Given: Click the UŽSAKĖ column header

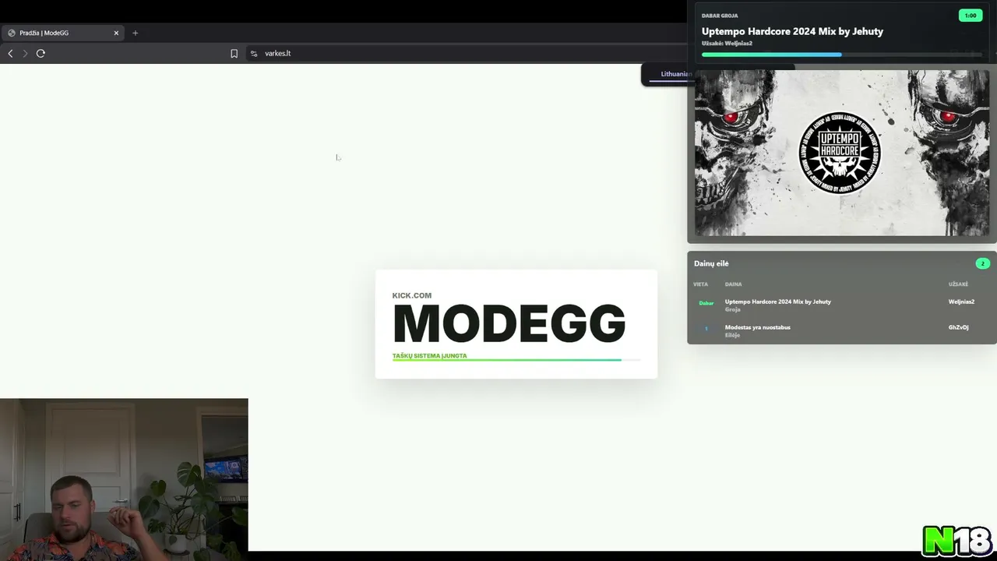Looking at the screenshot, I should tap(958, 284).
